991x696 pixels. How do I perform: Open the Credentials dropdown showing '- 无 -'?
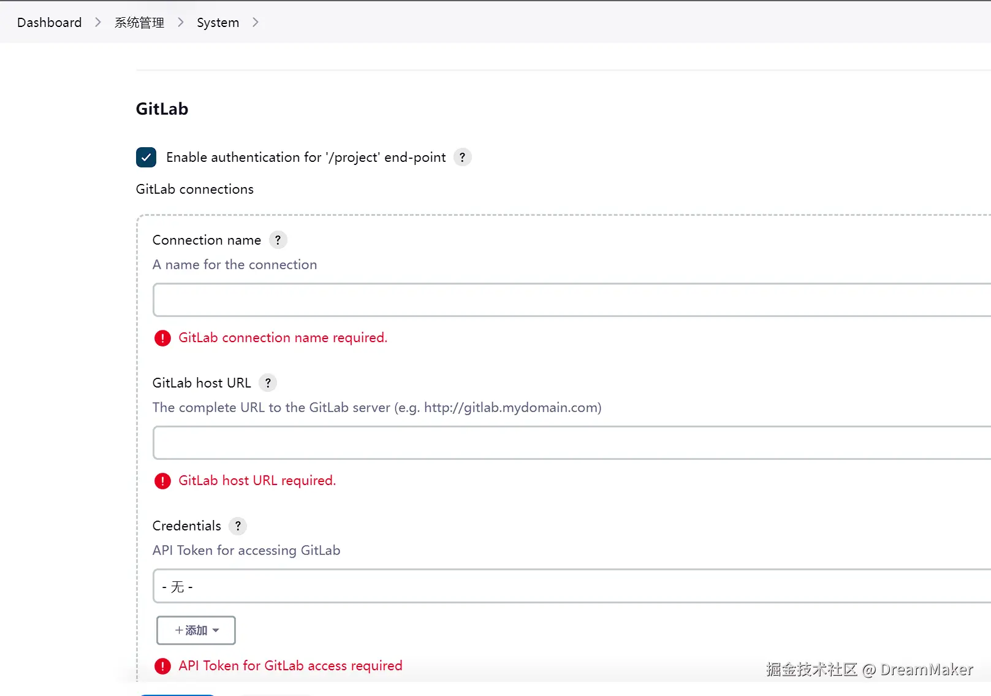click(x=570, y=586)
